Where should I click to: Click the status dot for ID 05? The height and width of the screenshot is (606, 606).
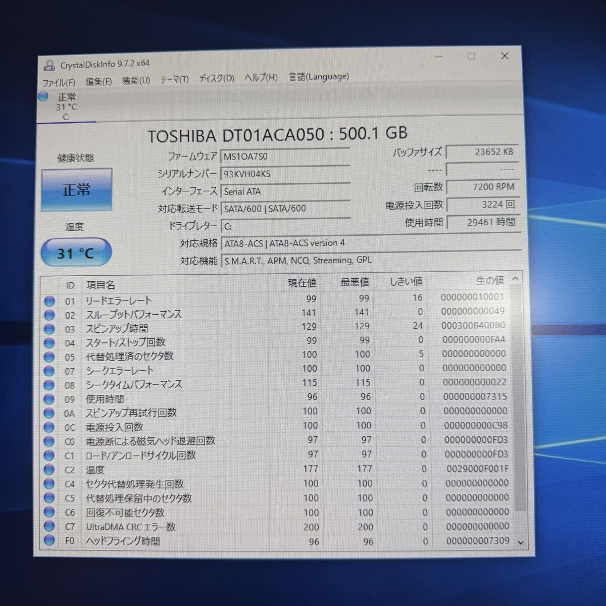49,357
